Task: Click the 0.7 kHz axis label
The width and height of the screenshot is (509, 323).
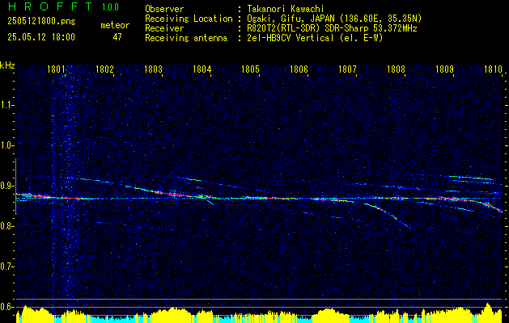Action: (x=6, y=266)
